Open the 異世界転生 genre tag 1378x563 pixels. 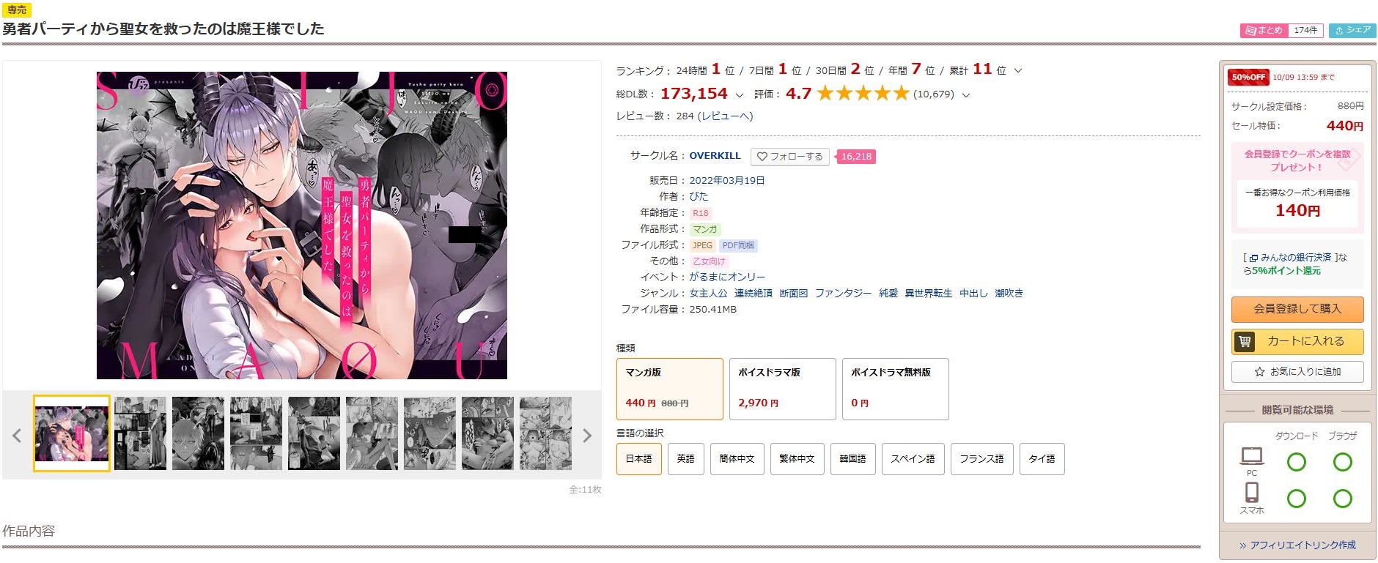[x=928, y=293]
